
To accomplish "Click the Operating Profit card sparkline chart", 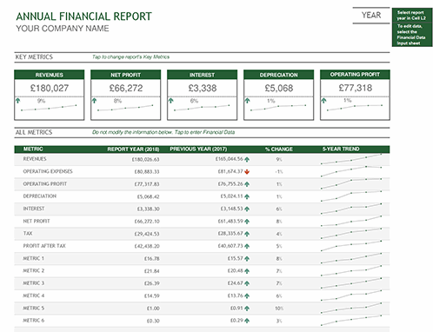I will (x=355, y=108).
